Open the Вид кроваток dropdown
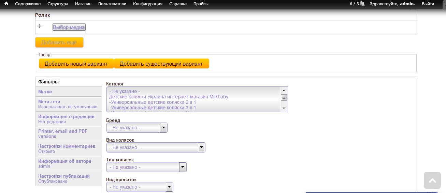446x193 pixels. [140, 187]
